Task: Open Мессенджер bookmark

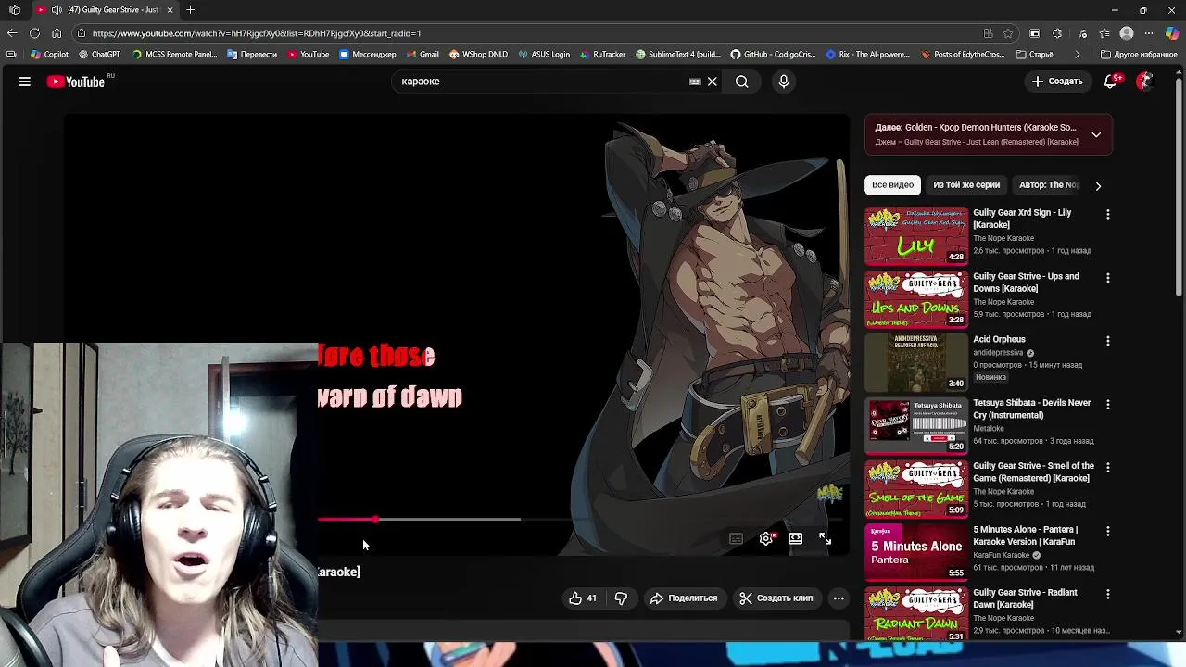Action: (368, 55)
